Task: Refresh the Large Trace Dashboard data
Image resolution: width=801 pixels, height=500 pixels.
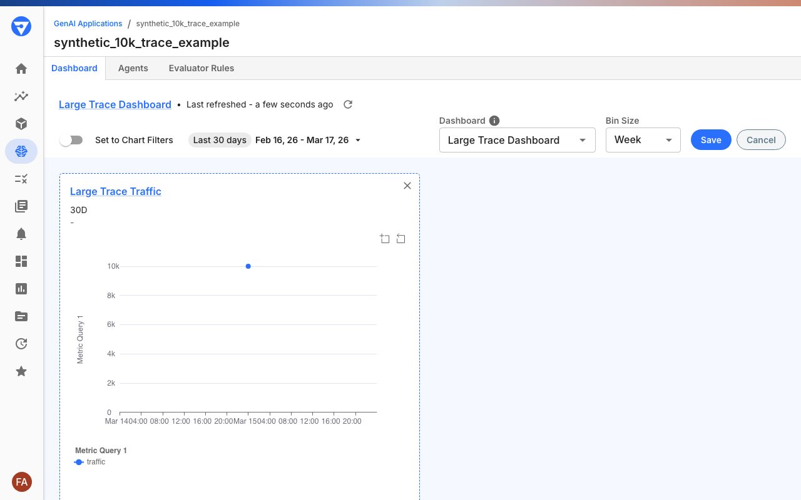Action: click(348, 104)
